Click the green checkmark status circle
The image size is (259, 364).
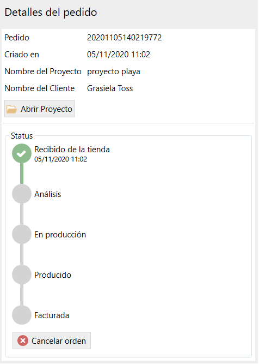point(22,154)
